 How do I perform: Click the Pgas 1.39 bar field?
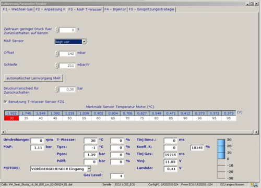click(90, 155)
